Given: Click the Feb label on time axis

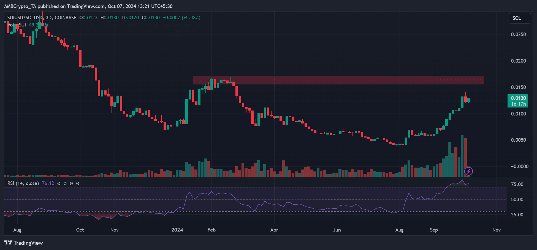Looking at the screenshot, I should pyautogui.click(x=211, y=230).
